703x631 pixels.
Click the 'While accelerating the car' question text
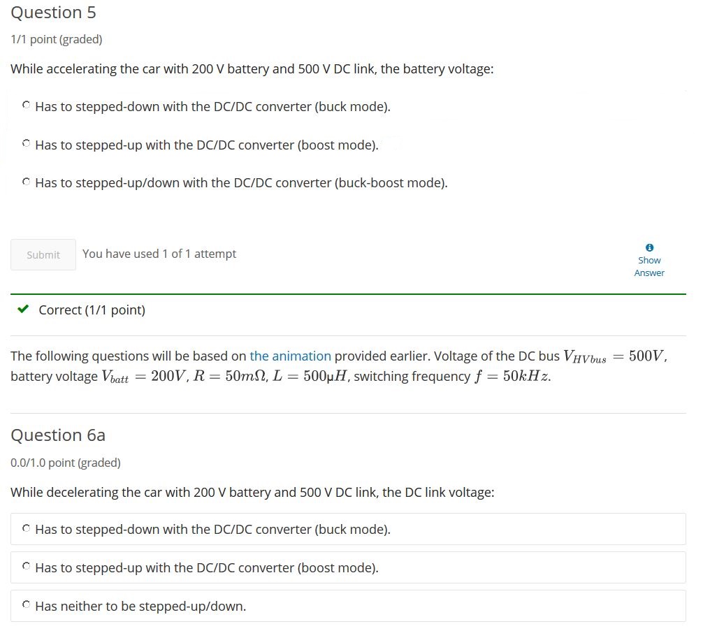pos(252,69)
